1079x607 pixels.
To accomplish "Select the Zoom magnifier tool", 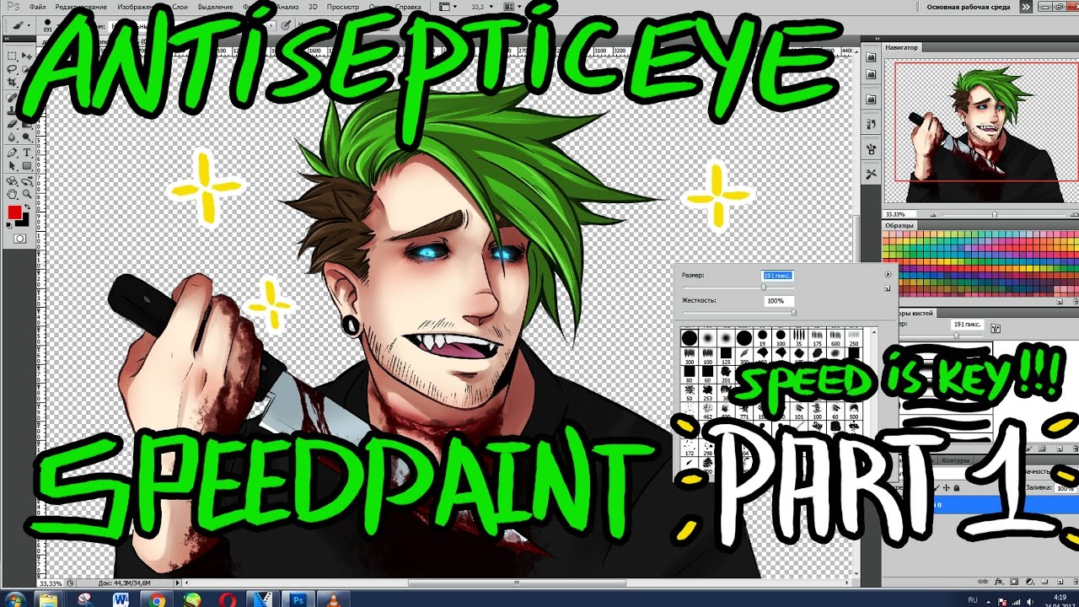I will click(x=28, y=194).
